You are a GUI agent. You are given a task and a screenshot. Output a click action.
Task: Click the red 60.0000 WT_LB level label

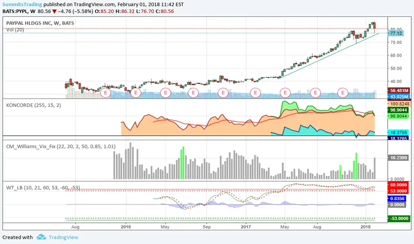point(398,185)
